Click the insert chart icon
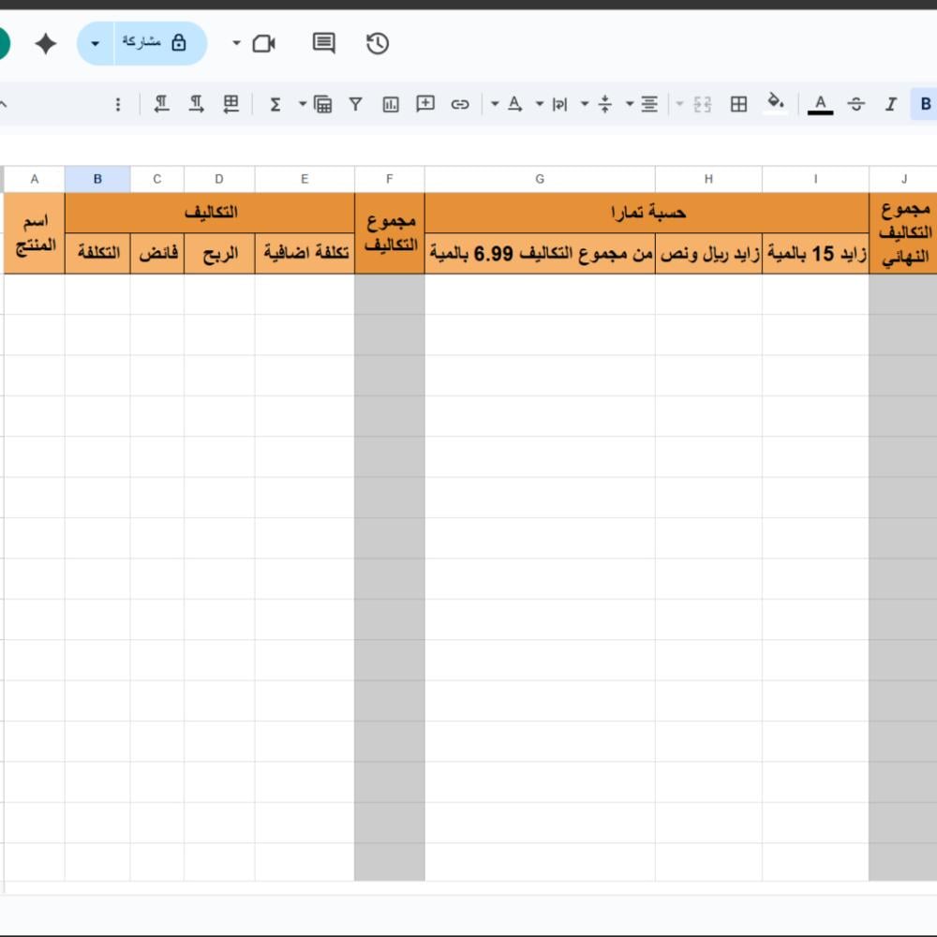Image resolution: width=937 pixels, height=937 pixels. pos(391,104)
